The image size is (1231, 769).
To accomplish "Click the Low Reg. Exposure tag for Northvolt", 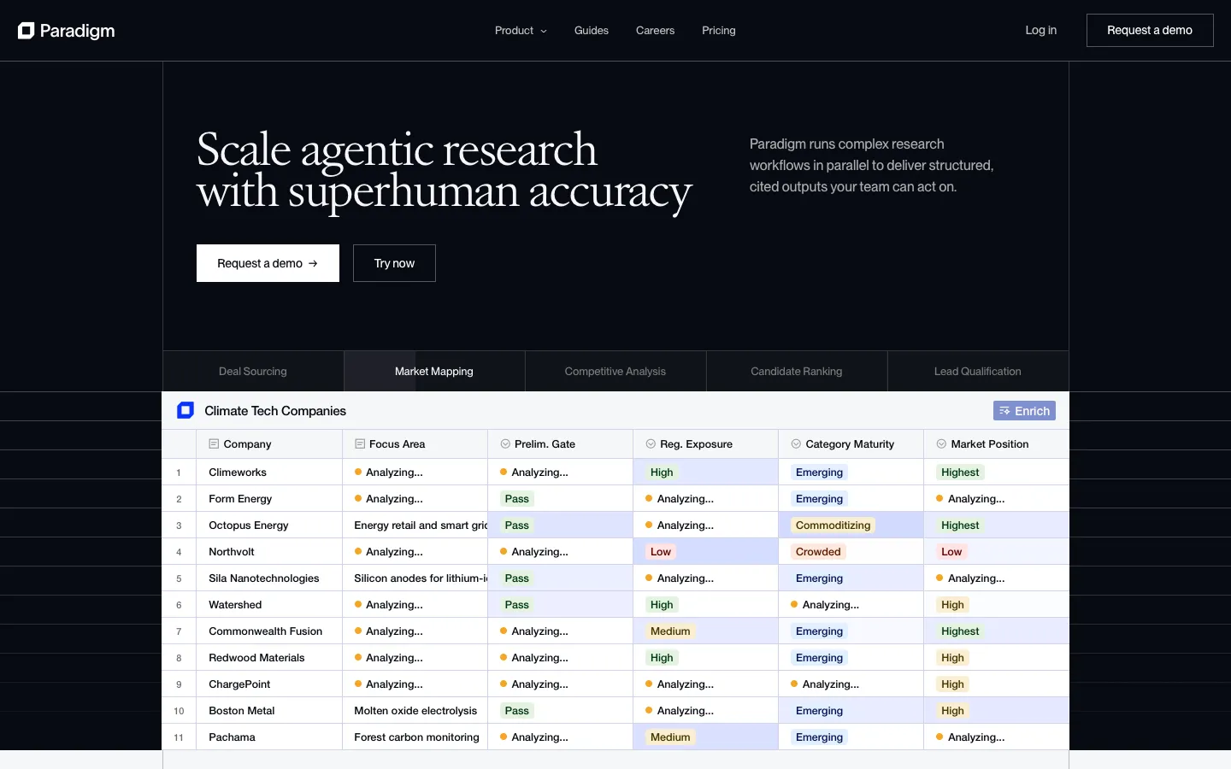I will [x=661, y=552].
